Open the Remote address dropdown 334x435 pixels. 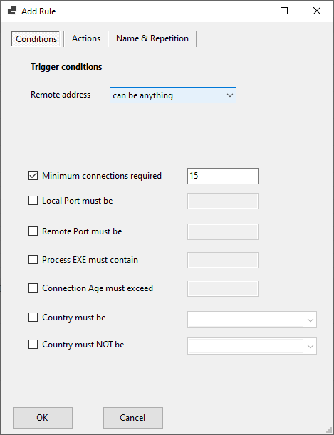click(x=173, y=95)
